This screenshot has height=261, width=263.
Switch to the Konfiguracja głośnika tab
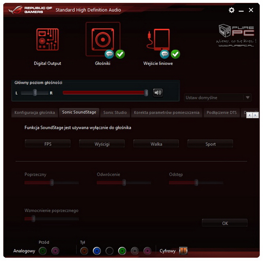[x=35, y=112]
